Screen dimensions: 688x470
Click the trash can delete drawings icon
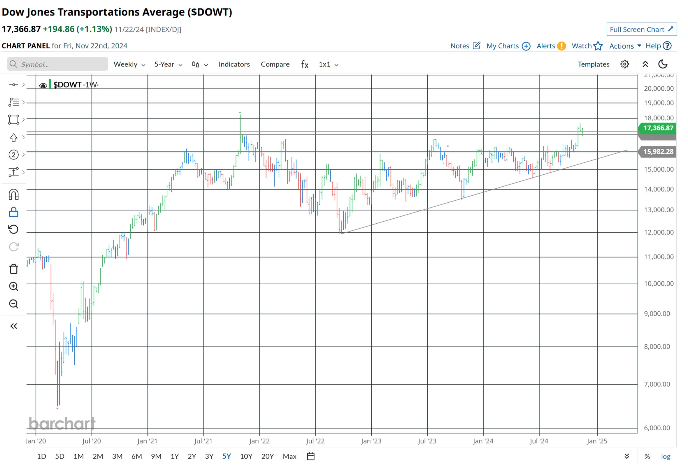click(14, 269)
